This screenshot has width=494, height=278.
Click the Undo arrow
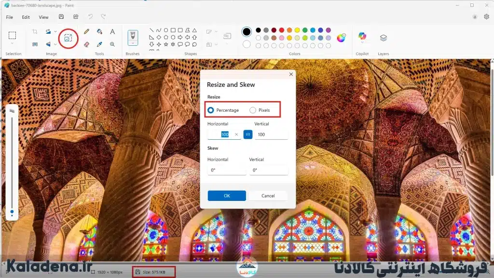[90, 17]
